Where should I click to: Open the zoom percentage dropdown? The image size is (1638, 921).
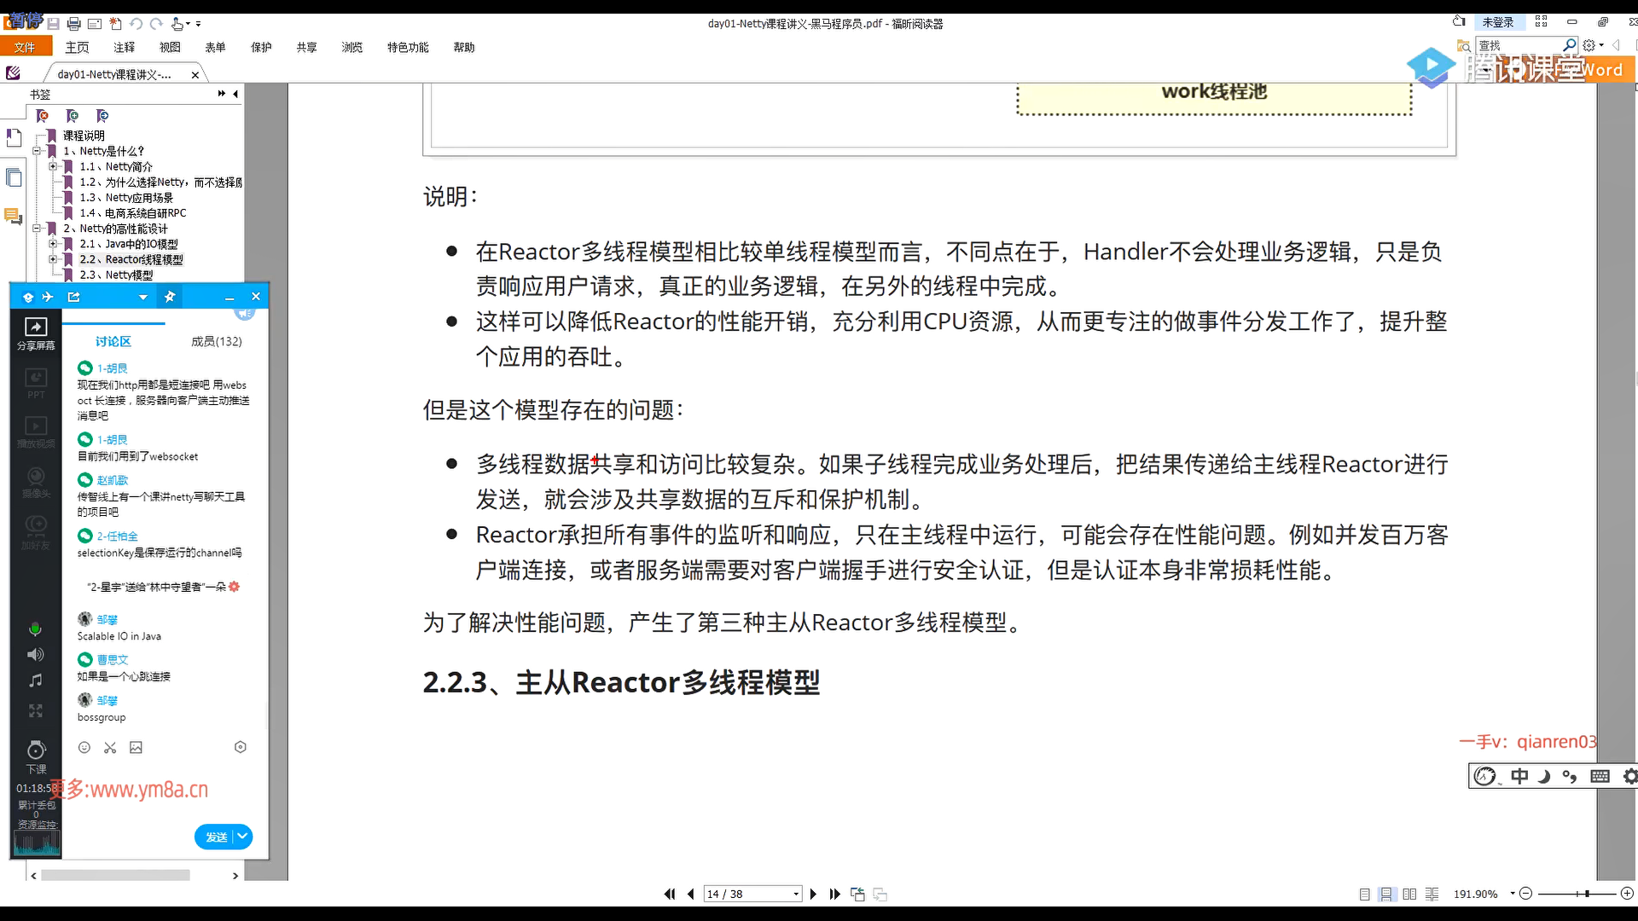1512,894
